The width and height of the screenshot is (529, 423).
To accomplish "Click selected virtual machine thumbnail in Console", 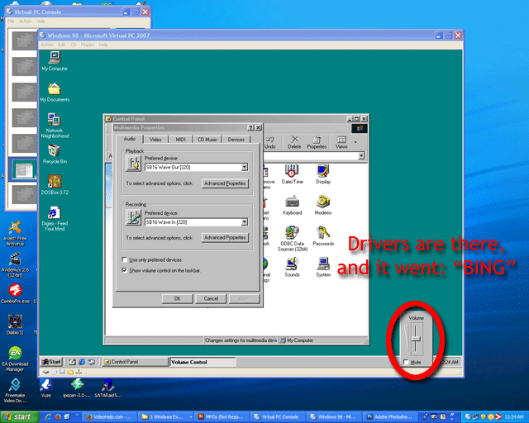I will tap(24, 169).
